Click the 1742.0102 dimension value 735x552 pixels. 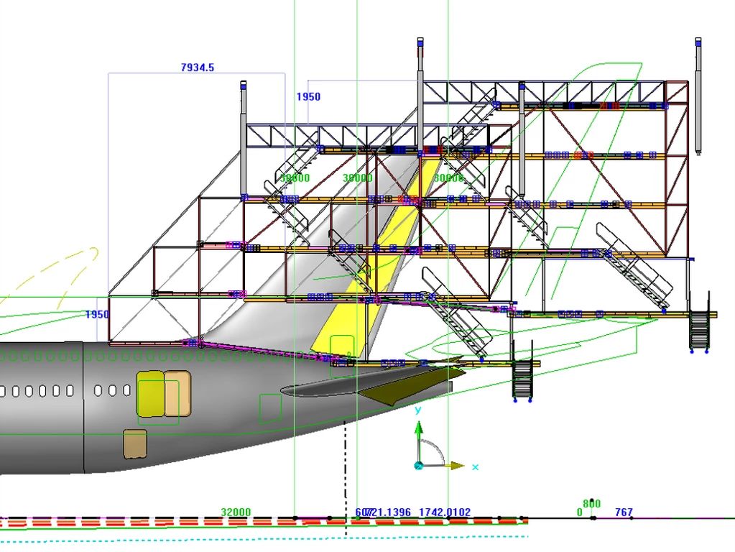tap(445, 512)
